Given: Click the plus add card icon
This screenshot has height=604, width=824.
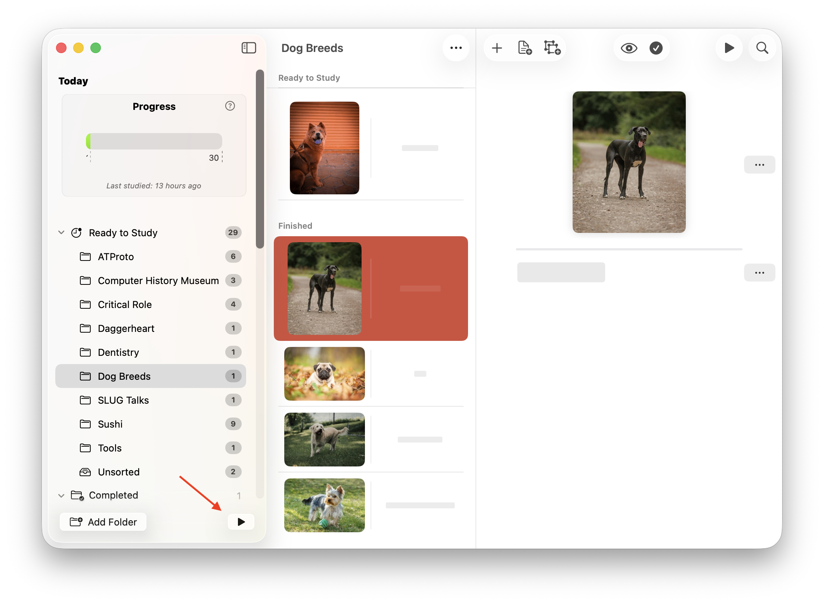Looking at the screenshot, I should click(x=497, y=48).
